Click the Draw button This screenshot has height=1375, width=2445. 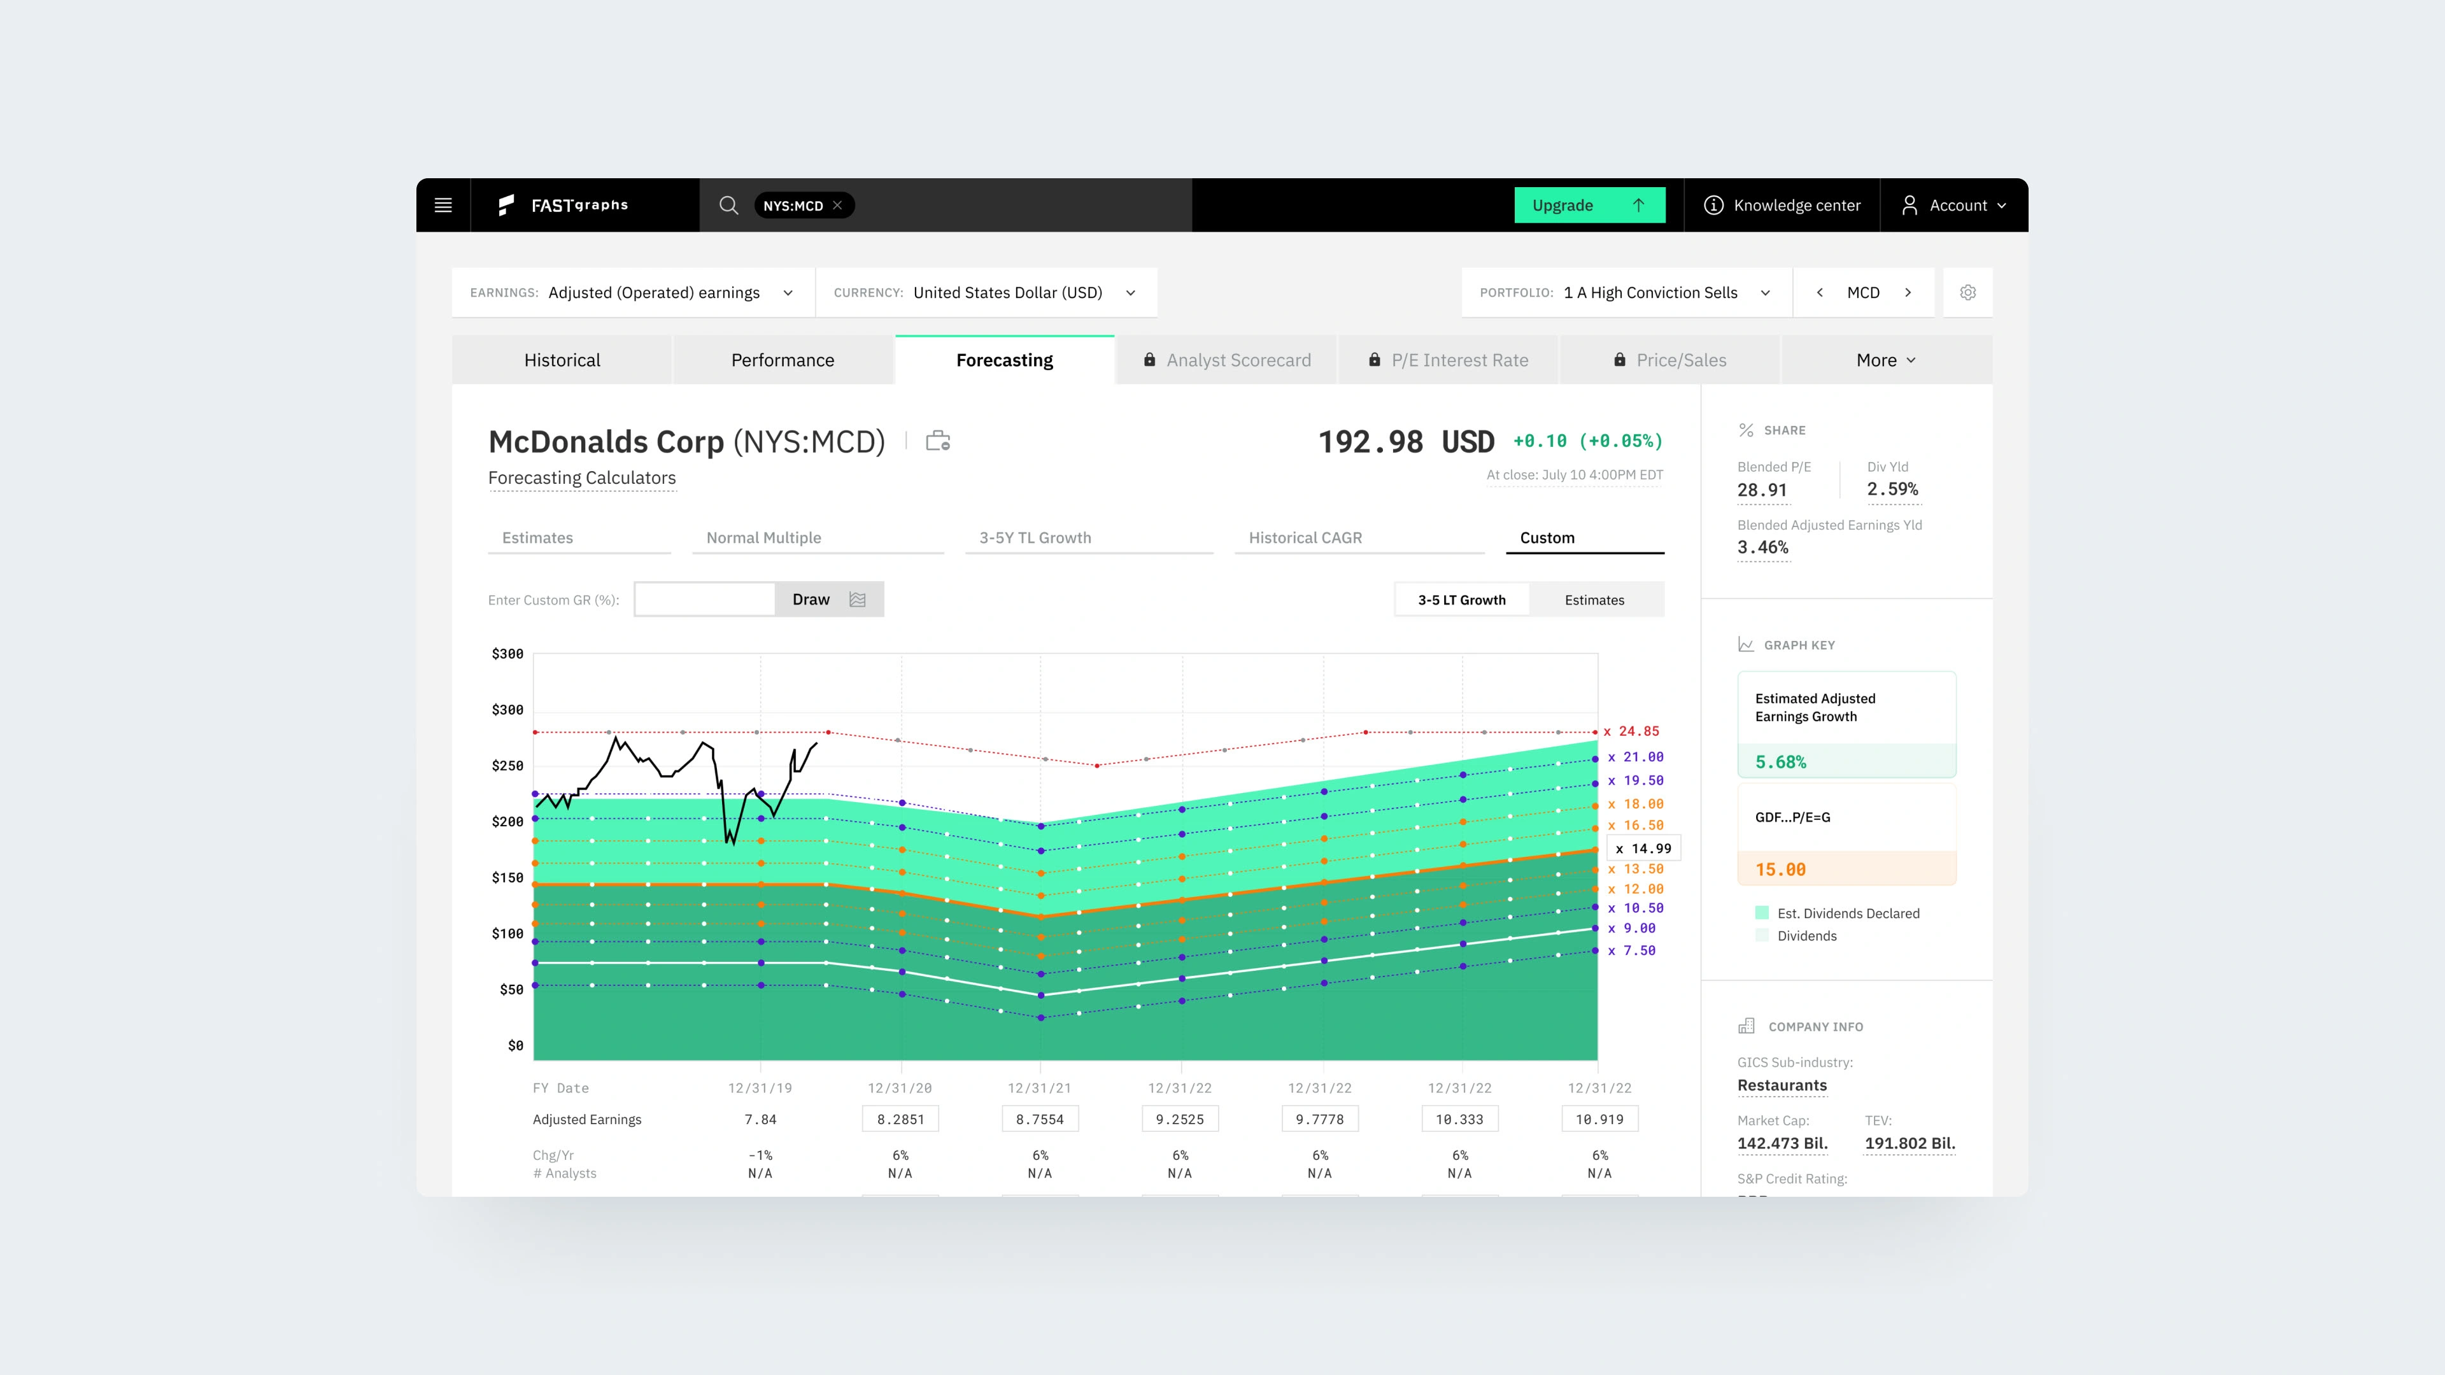[x=830, y=600]
